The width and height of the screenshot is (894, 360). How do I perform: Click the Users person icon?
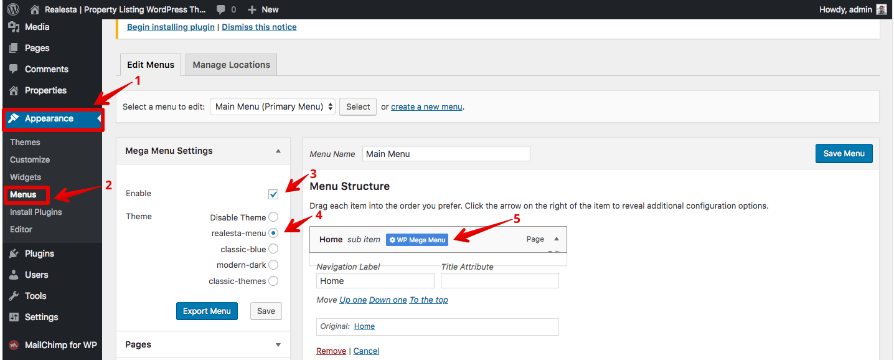click(14, 275)
